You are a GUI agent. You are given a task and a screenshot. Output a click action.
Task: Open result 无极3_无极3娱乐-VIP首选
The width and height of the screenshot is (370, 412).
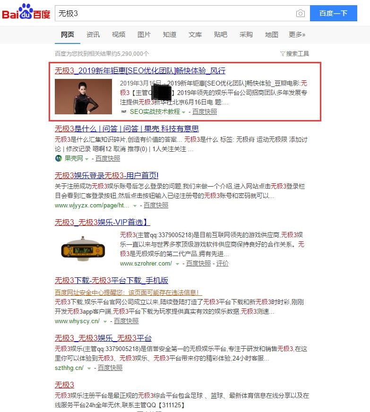click(x=102, y=222)
